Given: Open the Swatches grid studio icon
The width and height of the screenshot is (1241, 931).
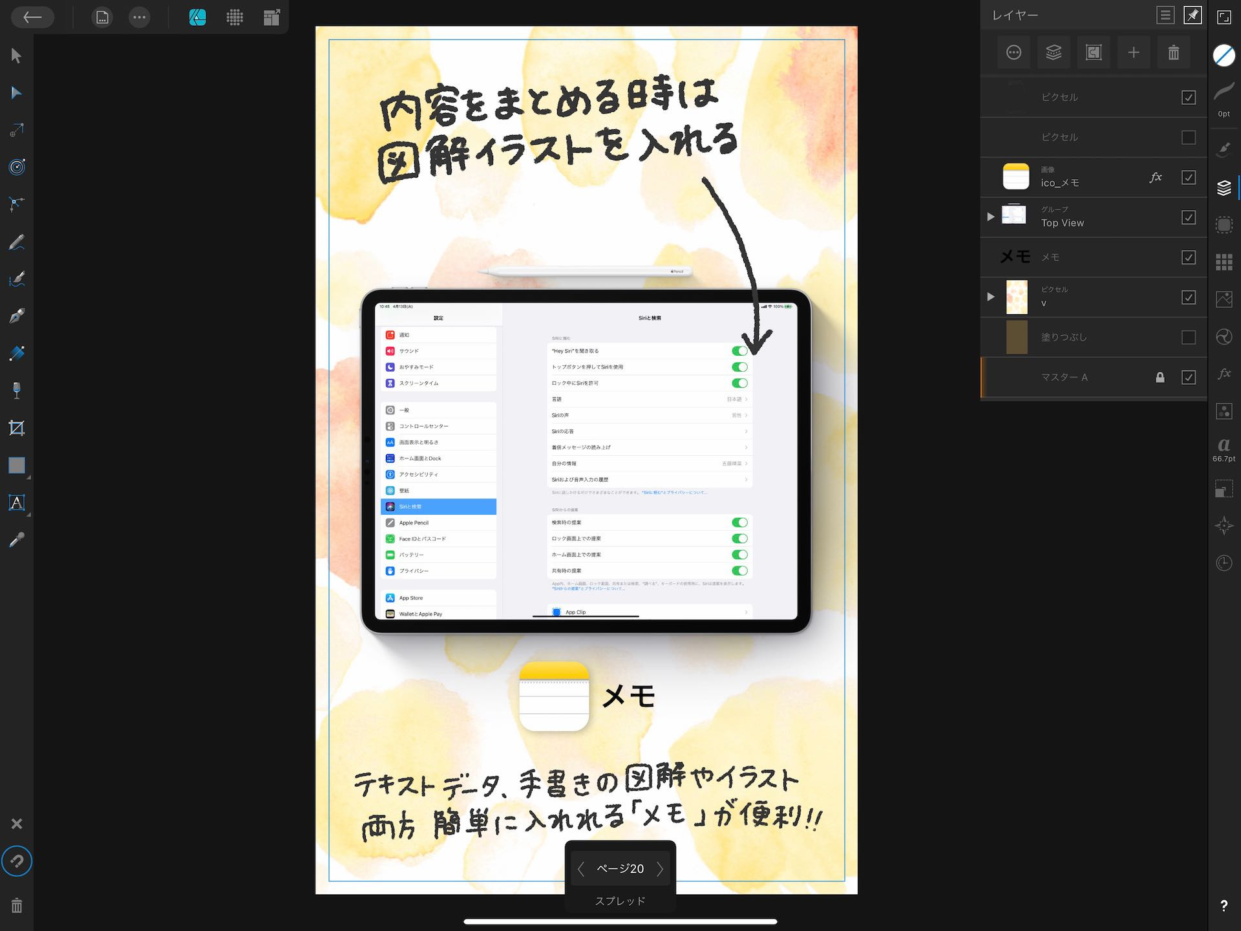Looking at the screenshot, I should click(1224, 262).
